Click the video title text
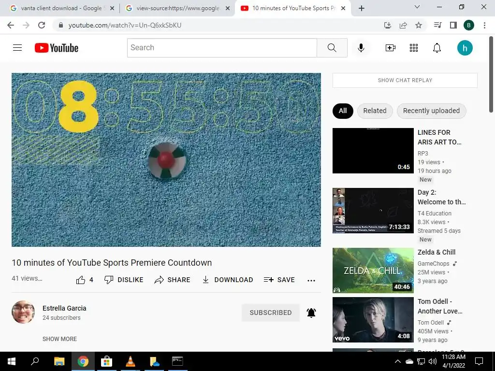495x371 pixels. click(x=112, y=263)
